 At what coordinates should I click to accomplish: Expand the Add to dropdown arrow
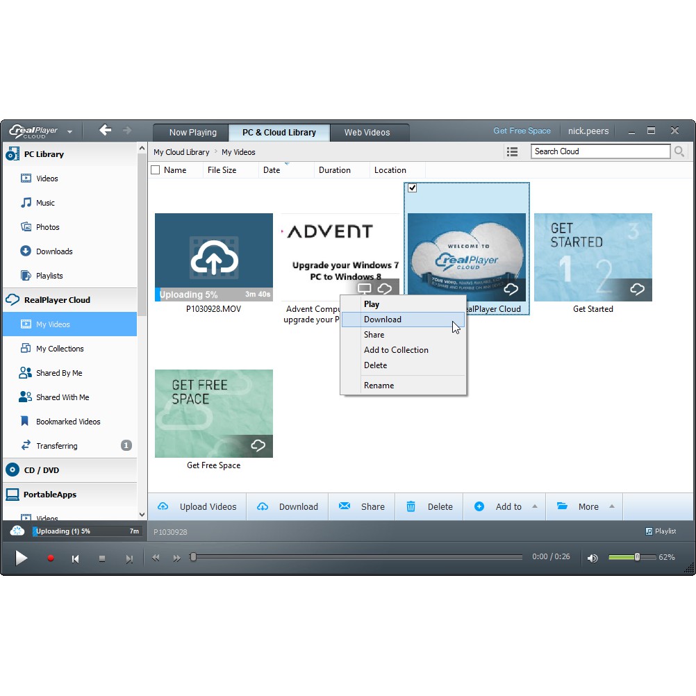tap(534, 506)
